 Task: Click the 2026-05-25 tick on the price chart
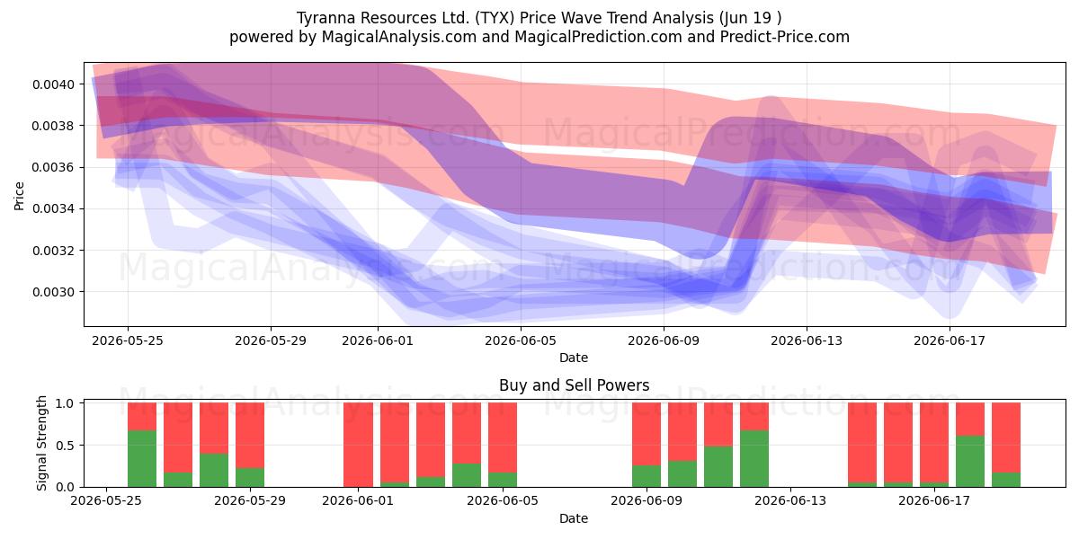coord(128,340)
